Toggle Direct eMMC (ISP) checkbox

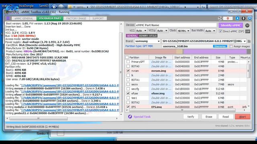click(220, 31)
